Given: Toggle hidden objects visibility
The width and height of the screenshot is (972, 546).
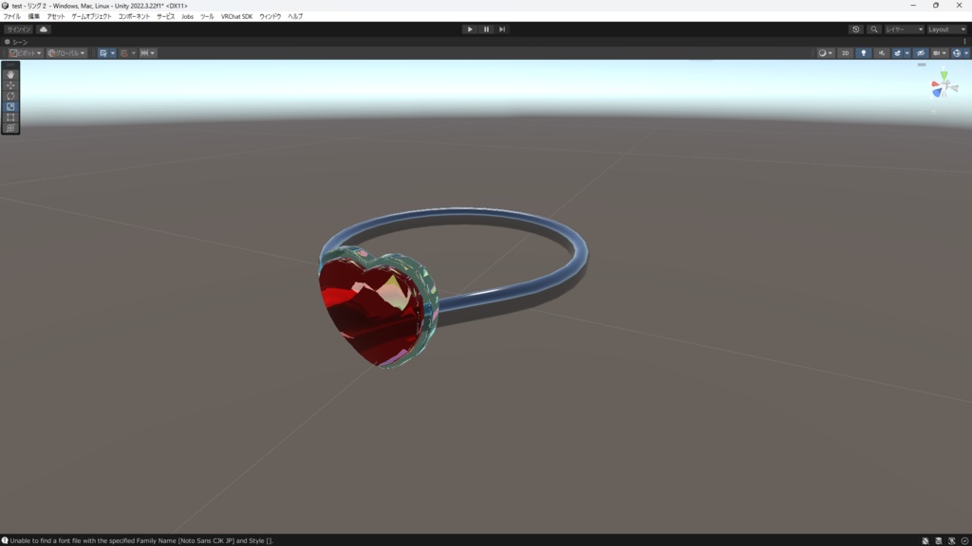Looking at the screenshot, I should (921, 53).
